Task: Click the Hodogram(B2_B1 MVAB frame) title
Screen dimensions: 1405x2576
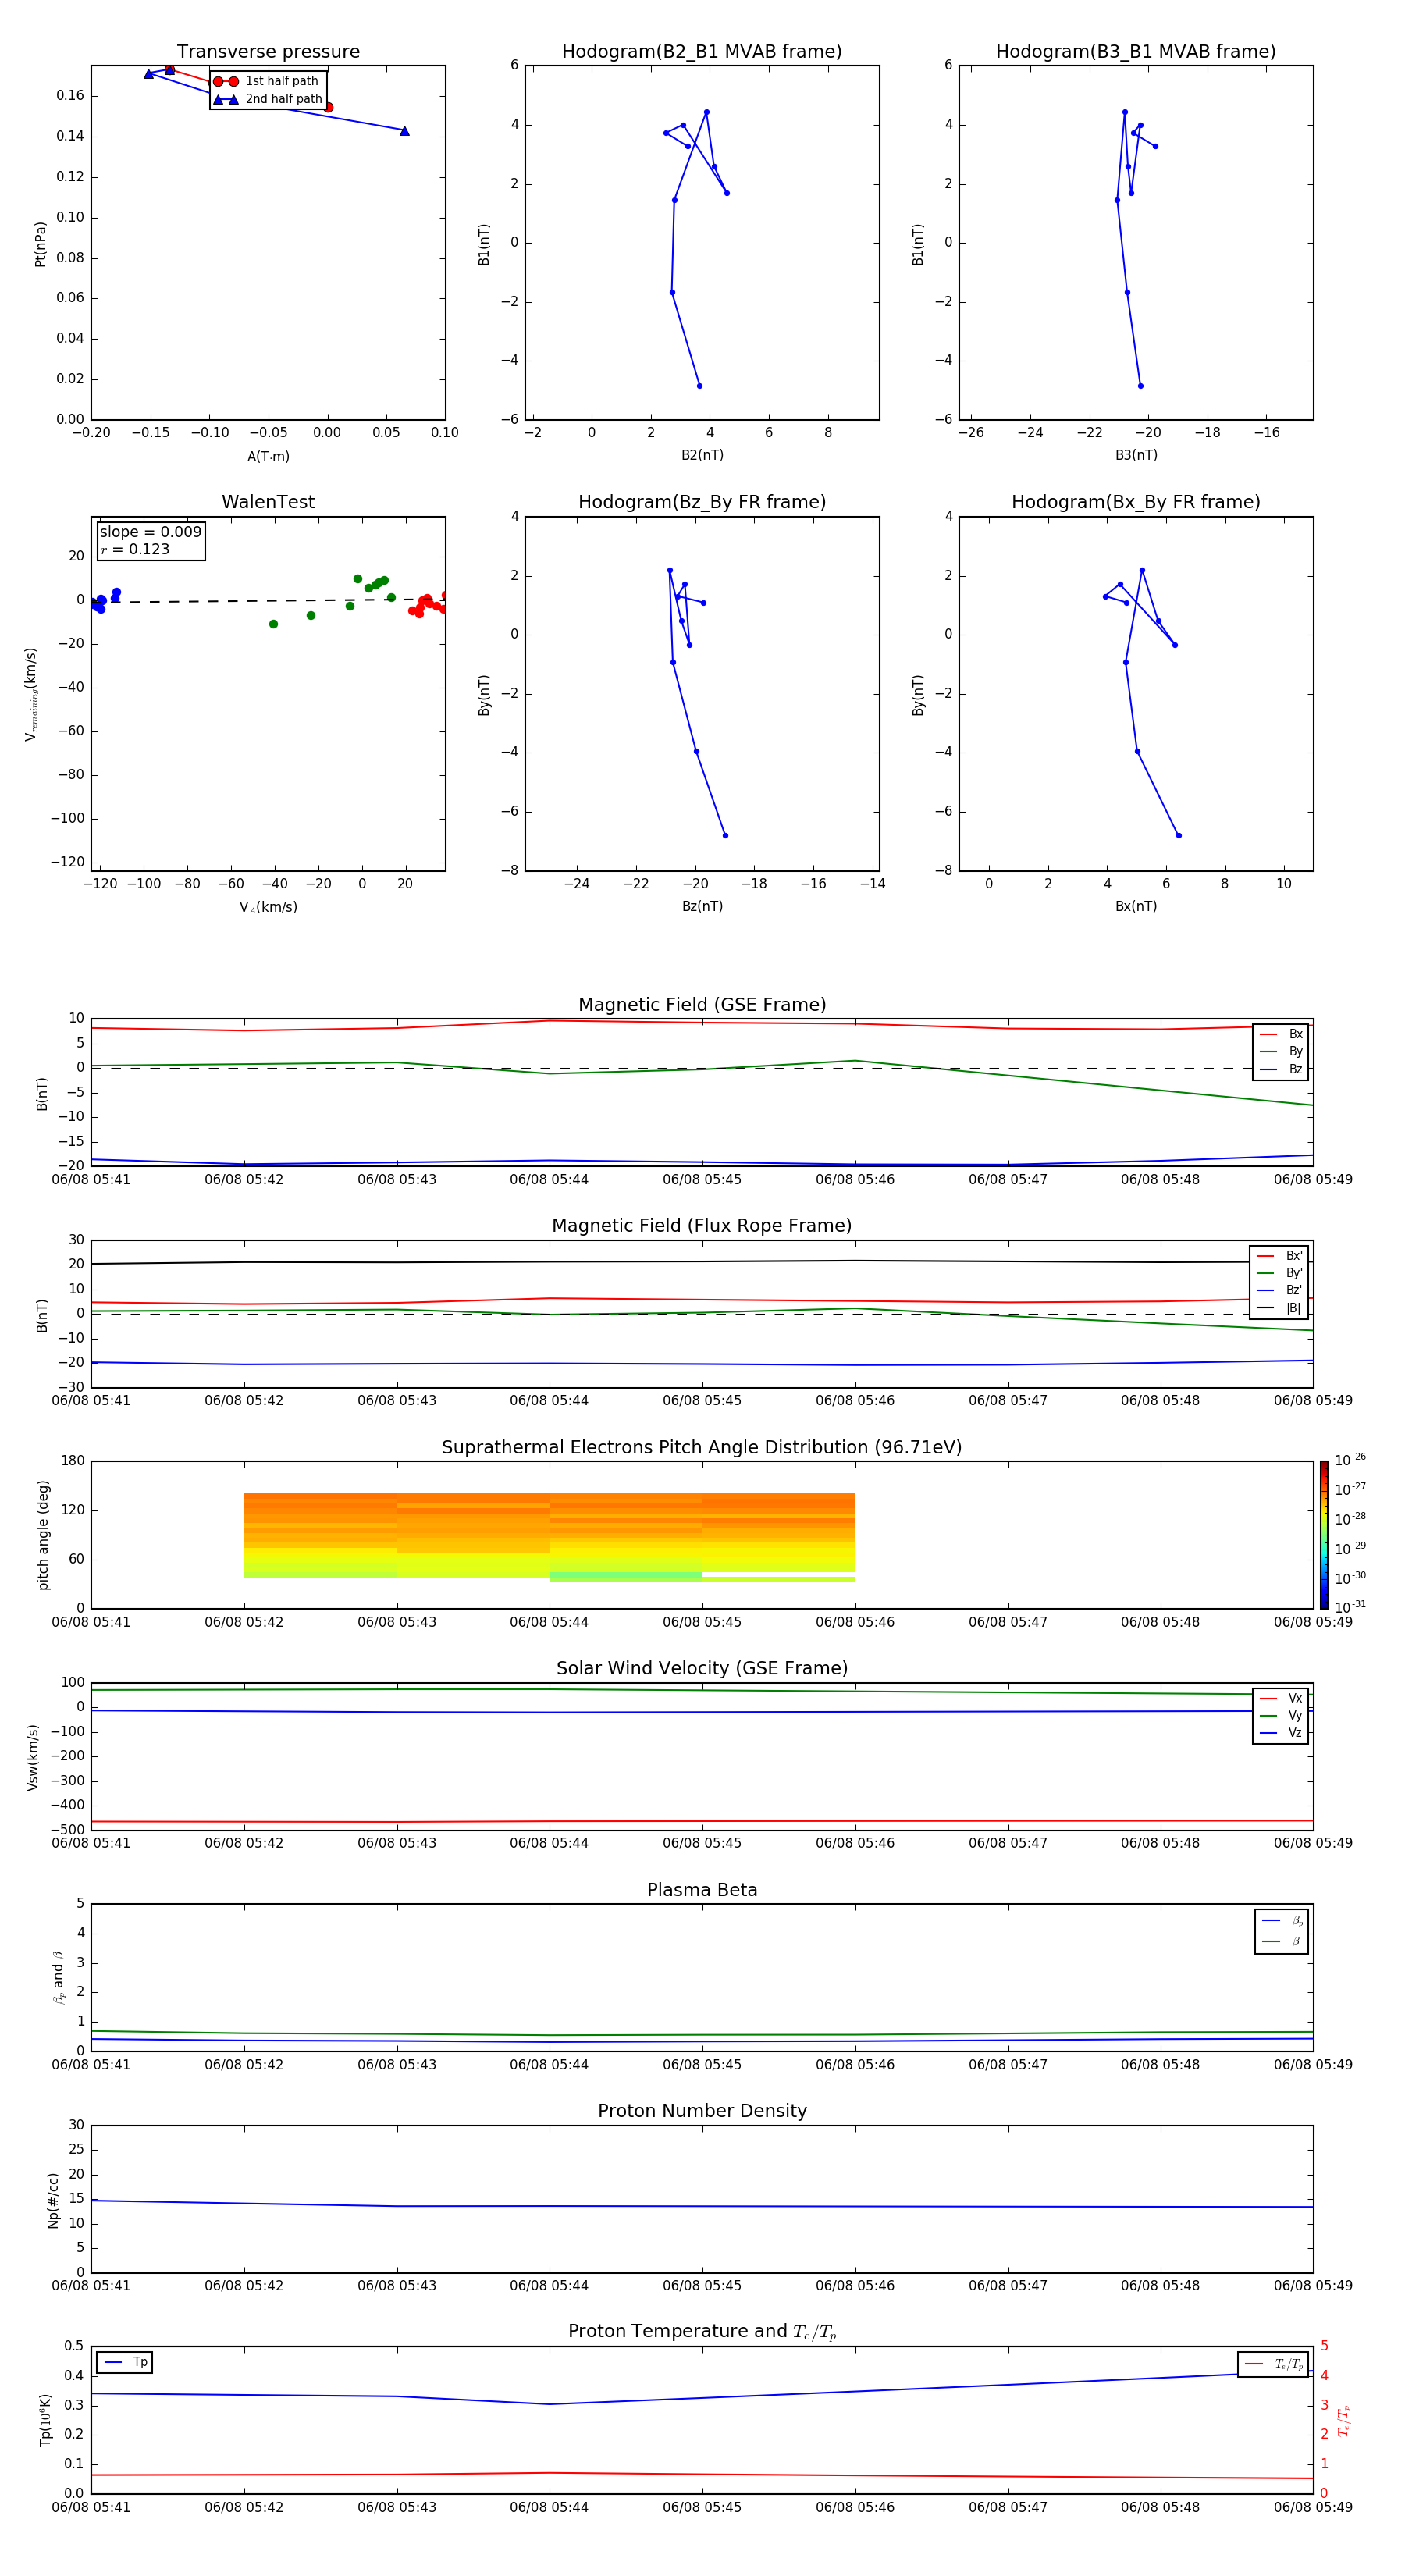Action: click(702, 52)
